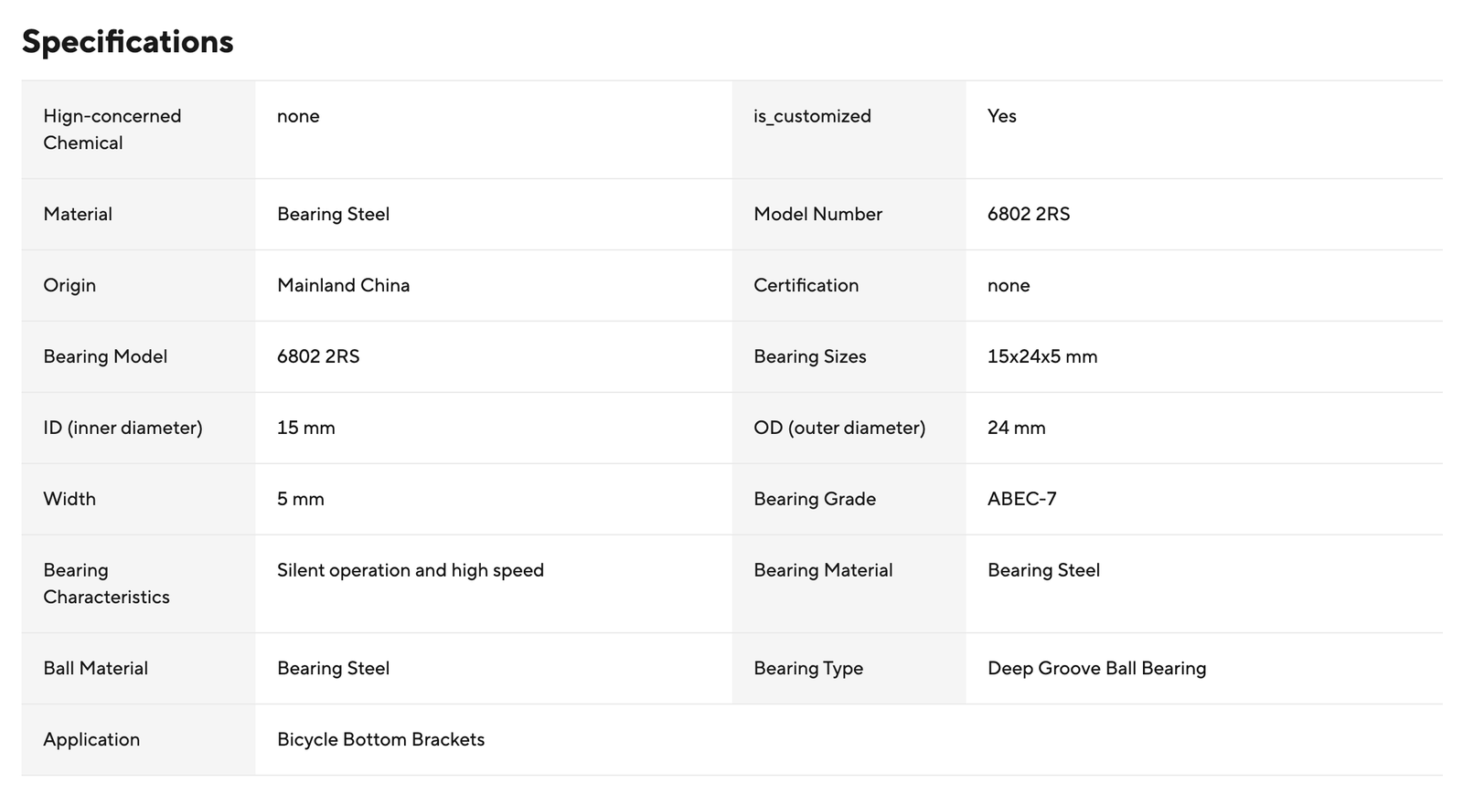
Task: Select 'Bearing Steel' beside Ball Material
Action: pyautogui.click(x=333, y=668)
